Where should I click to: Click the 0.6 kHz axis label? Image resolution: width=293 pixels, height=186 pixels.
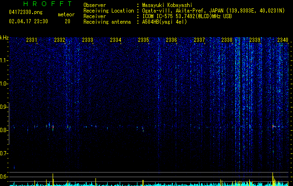point(4,177)
